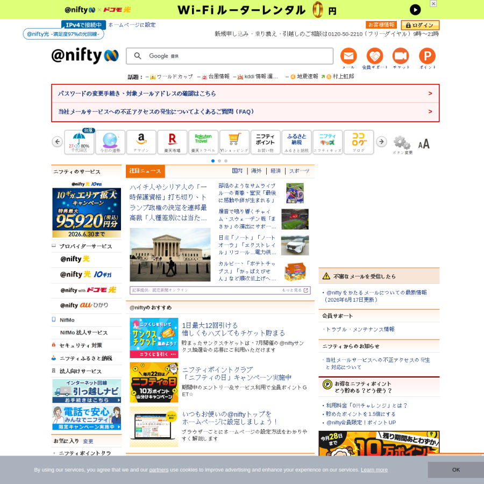Select the third carousel page dot
Screen dimensions: 484x484
(x=226, y=161)
